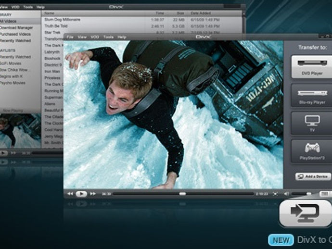Select Aliens in video list
The height and width of the screenshot is (249, 332).
point(50,104)
